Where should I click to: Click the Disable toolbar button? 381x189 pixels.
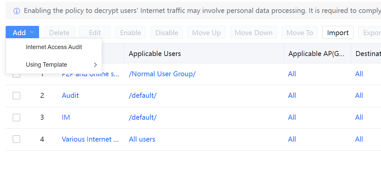point(167,32)
